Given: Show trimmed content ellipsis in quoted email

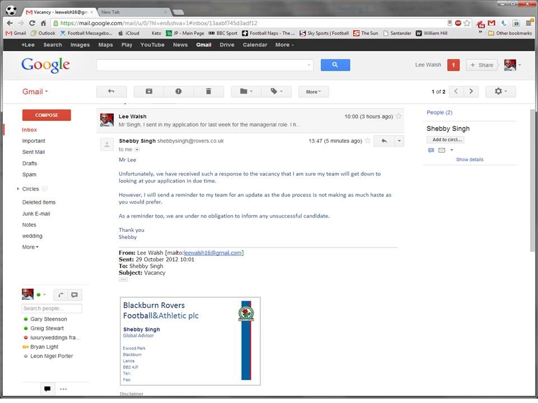Looking at the screenshot, I should point(123,279).
